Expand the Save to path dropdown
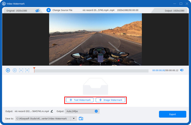Image resolution: width=191 pixels, height=125 pixels. [74, 119]
